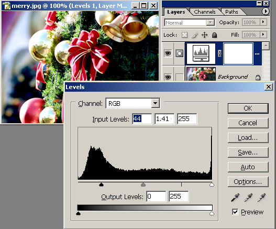Click the Levels adjustment layer thumbnail
The image size is (276, 229).
pyautogui.click(x=201, y=54)
